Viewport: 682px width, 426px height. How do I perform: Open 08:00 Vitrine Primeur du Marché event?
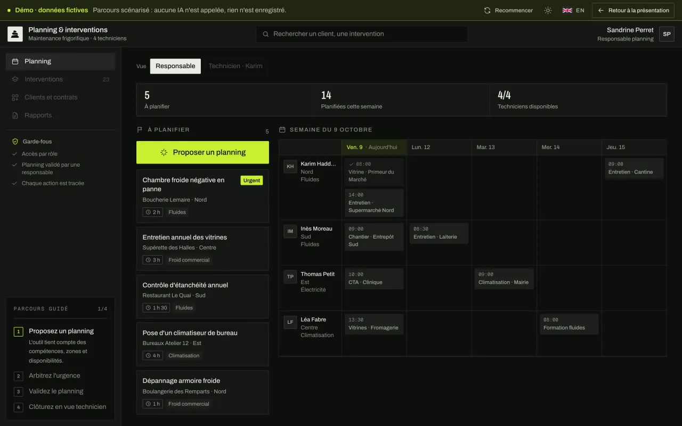click(x=374, y=172)
